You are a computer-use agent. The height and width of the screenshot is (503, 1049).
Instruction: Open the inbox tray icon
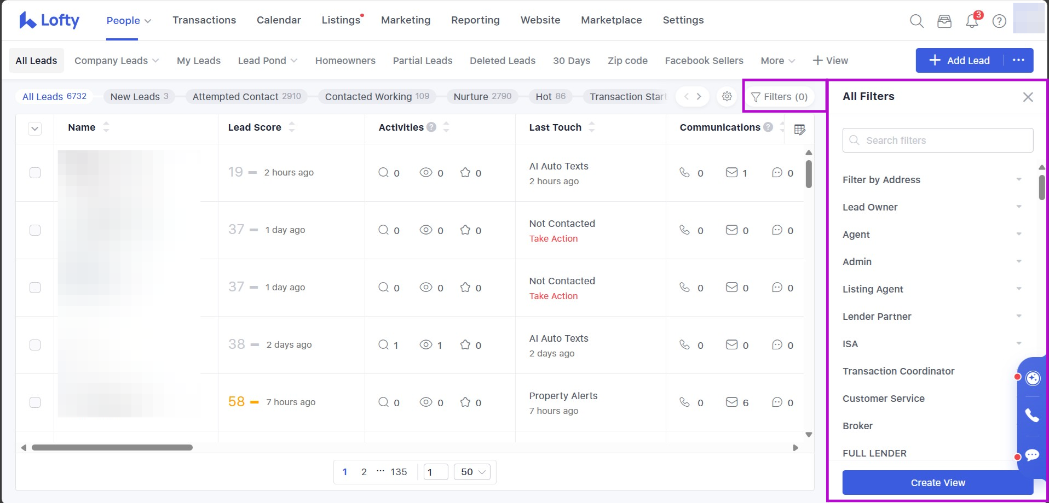[x=944, y=21]
